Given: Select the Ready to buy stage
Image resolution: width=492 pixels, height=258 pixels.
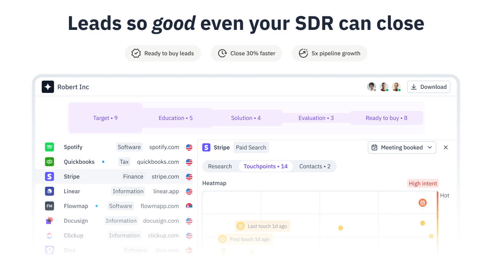Looking at the screenshot, I should (387, 118).
